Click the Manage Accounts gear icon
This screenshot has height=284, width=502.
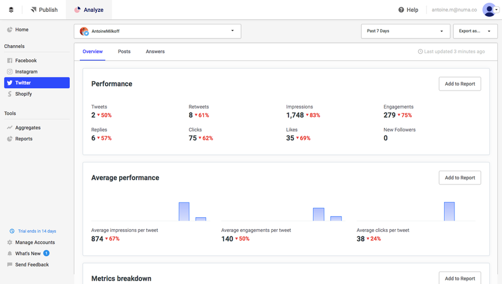point(10,243)
